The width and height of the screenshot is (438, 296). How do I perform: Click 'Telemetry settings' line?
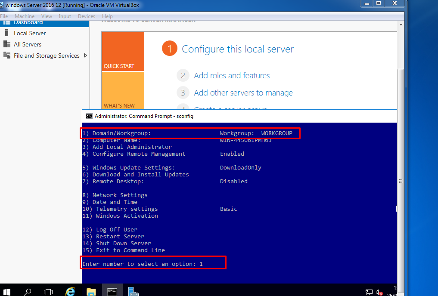pyautogui.click(x=127, y=209)
